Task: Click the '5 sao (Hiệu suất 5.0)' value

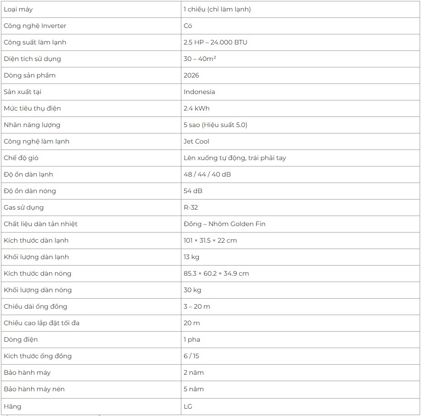Action: click(215, 125)
